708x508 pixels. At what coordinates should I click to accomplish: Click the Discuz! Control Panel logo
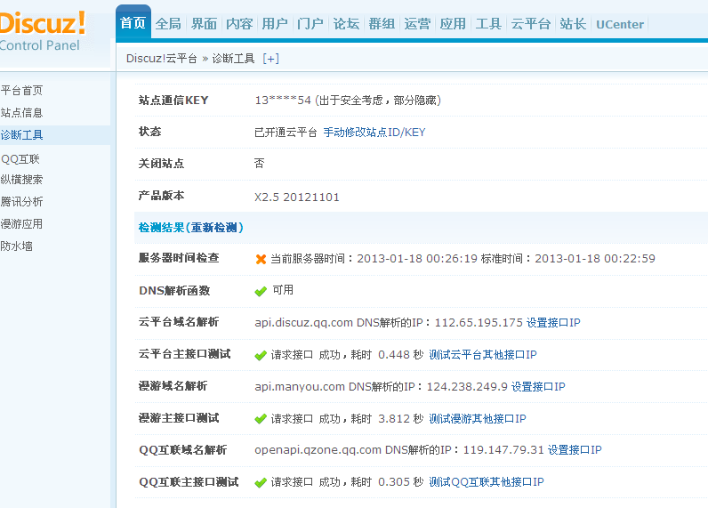tap(42, 30)
